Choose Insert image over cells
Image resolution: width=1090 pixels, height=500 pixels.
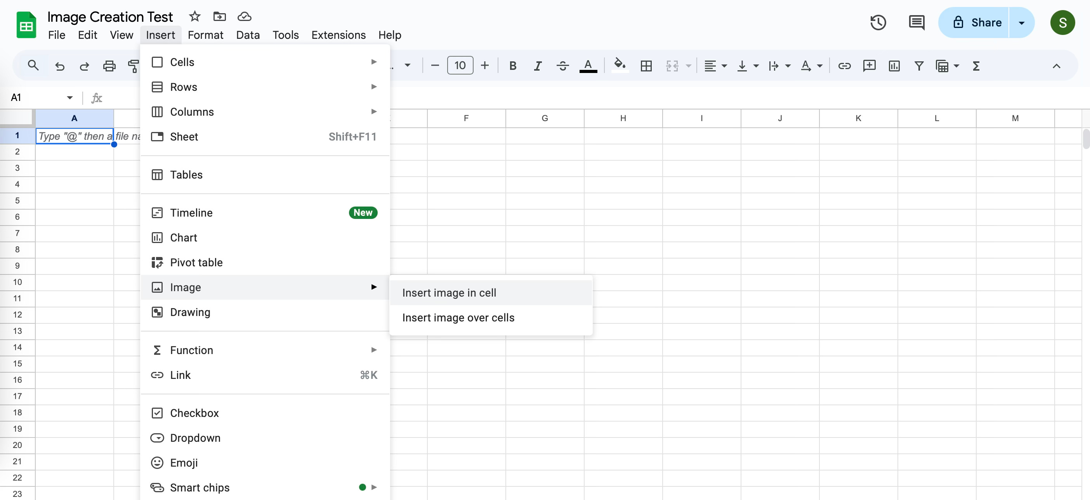click(x=490, y=318)
